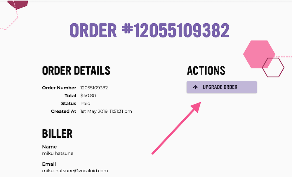Click the up arrow icon in Upgrade Order
Viewport: 292px width, 177px height.
[195, 87]
